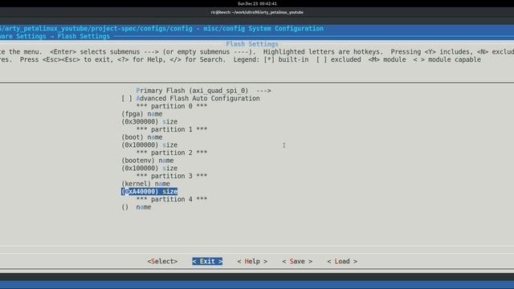This screenshot has height=289, width=514.
Task: Click the partition 4 header text
Action: (172, 199)
